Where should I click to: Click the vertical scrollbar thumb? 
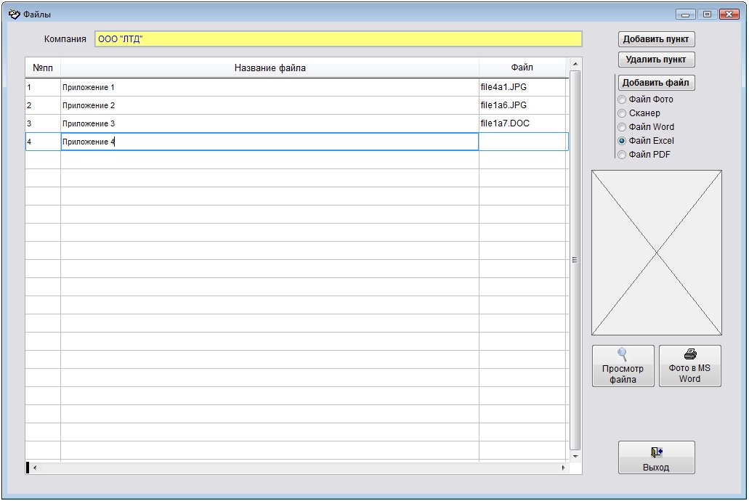click(575, 260)
